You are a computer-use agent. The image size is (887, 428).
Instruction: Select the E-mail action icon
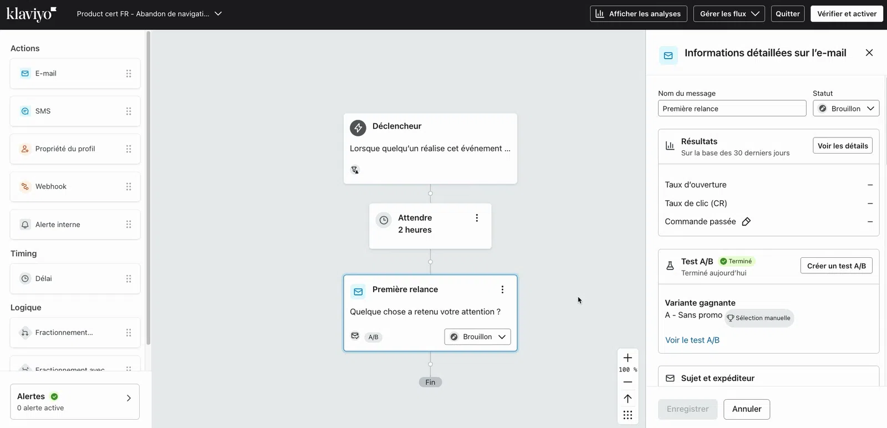[x=25, y=73]
